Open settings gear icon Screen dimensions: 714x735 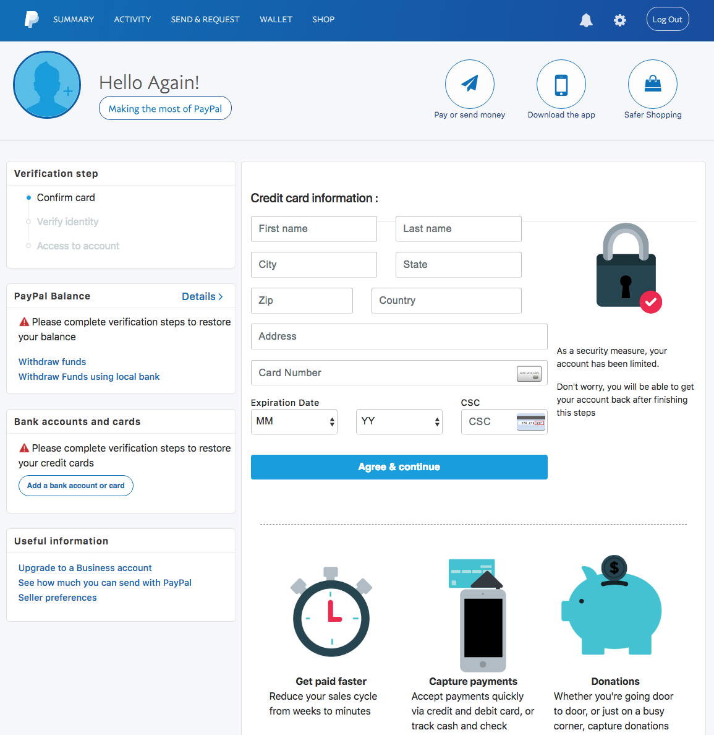click(620, 20)
